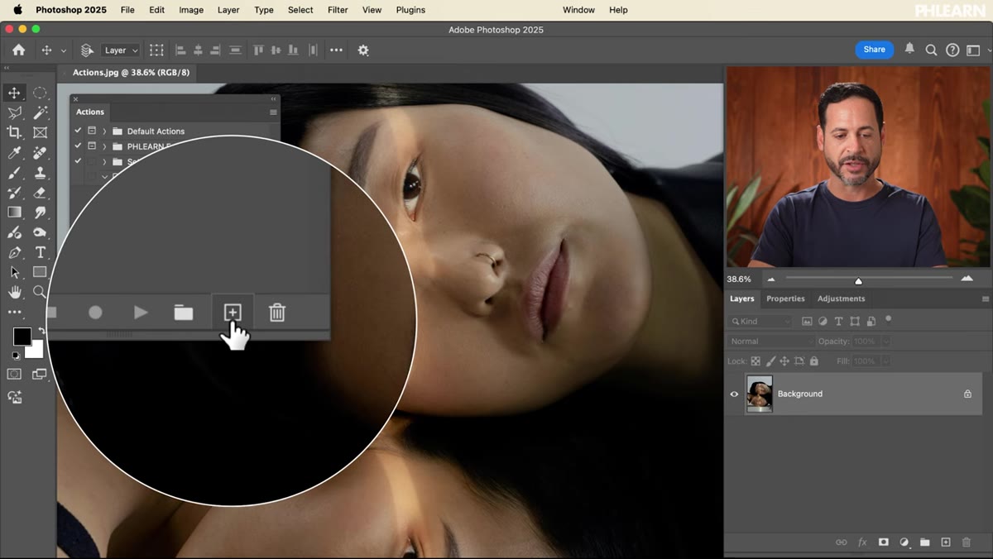
Task: Open the Normal blend mode dropdown
Action: tap(771, 342)
